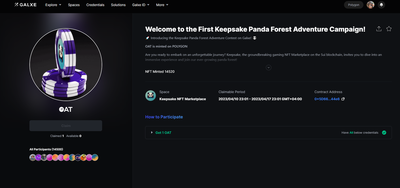The width and height of the screenshot is (400, 188).
Task: Open the purple W participant avatar
Action: point(38,157)
